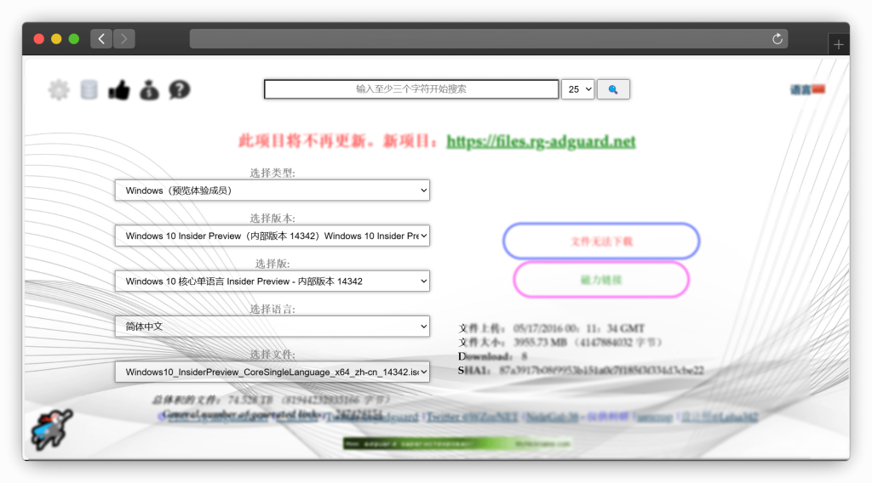
Task: Click the Download count line
Action: 493,356
